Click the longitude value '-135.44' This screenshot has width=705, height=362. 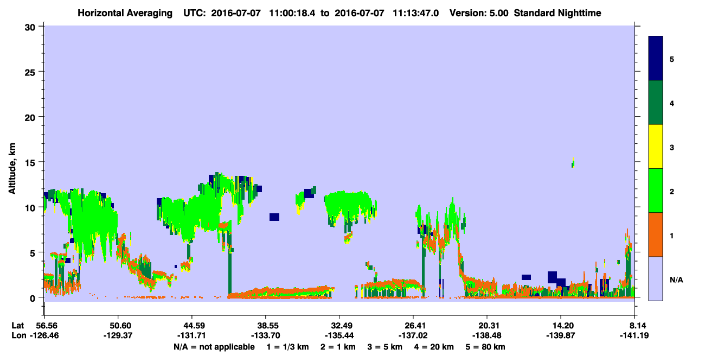point(339,336)
